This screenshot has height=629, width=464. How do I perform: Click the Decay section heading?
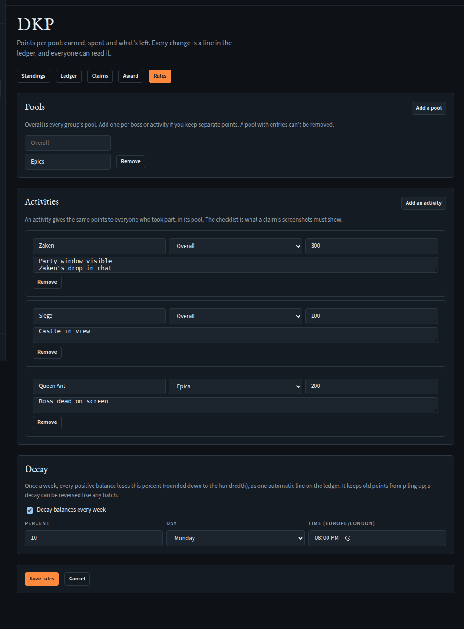click(x=36, y=469)
